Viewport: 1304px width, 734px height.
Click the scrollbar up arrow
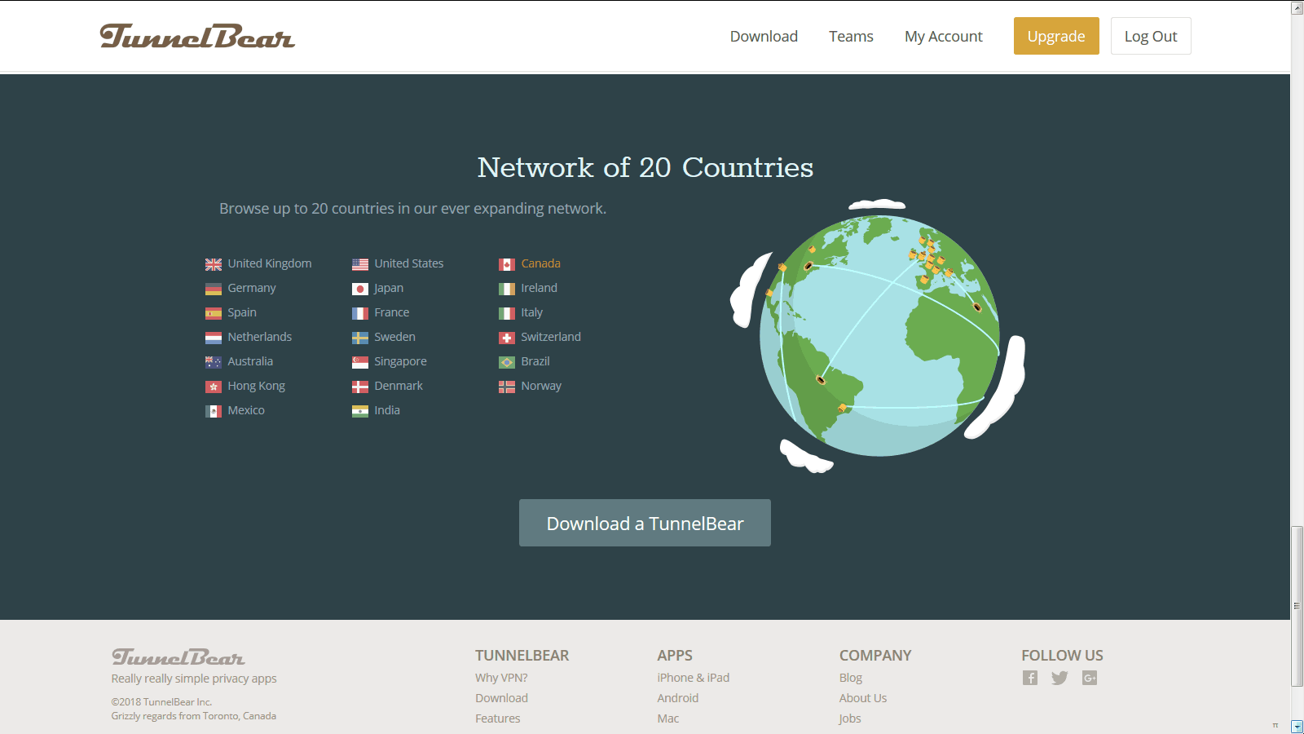tap(1297, 7)
